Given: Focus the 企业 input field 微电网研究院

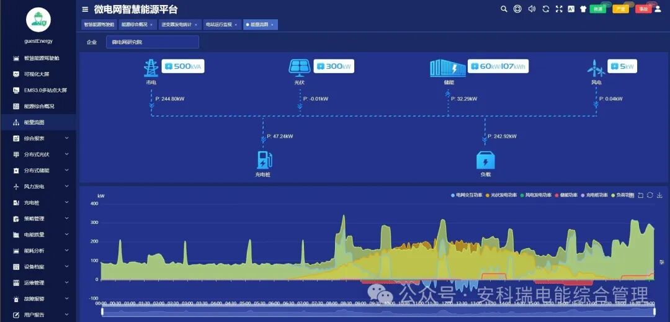Looking at the screenshot, I should [x=153, y=42].
